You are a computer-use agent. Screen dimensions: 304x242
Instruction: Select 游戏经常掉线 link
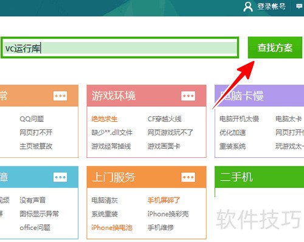[111, 146]
